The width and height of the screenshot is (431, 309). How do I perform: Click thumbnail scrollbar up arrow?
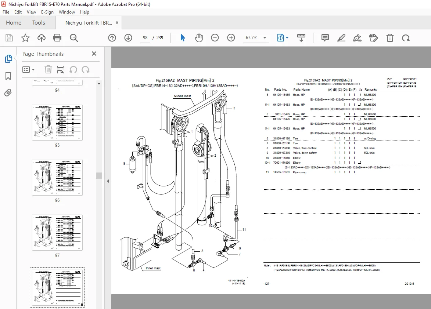[99, 84]
